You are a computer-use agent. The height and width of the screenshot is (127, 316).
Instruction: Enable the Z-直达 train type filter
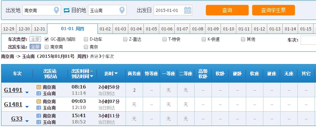point(125,39)
